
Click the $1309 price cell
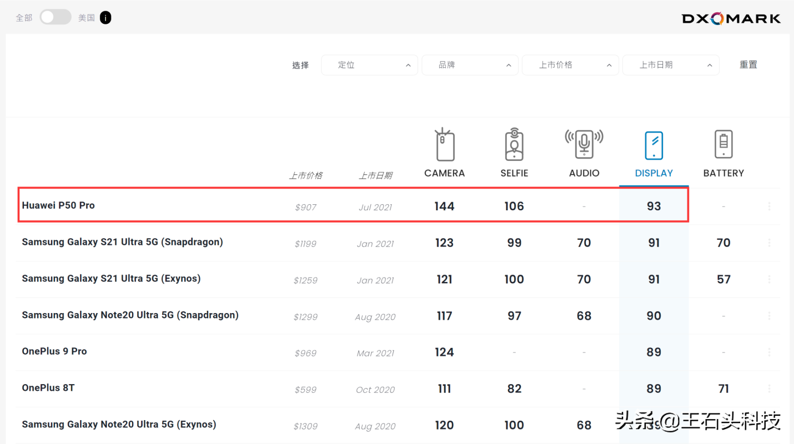pyautogui.click(x=305, y=427)
